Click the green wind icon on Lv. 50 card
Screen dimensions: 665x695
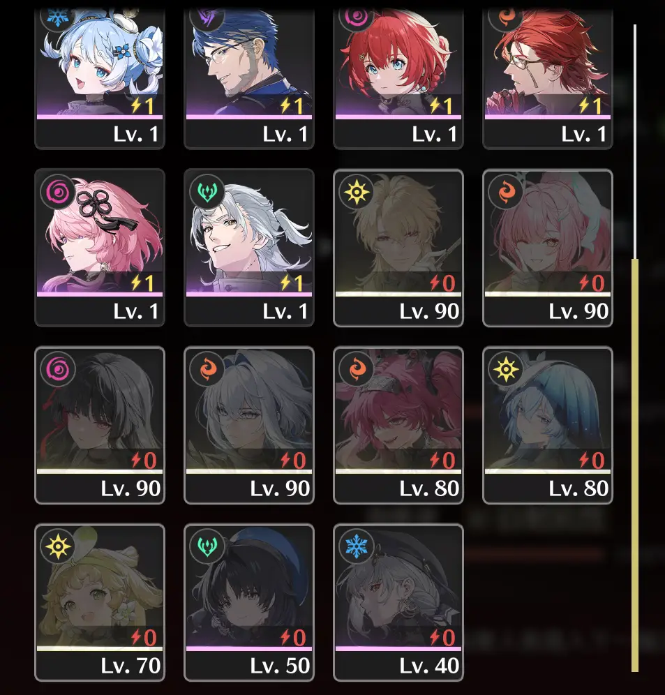pyautogui.click(x=207, y=546)
